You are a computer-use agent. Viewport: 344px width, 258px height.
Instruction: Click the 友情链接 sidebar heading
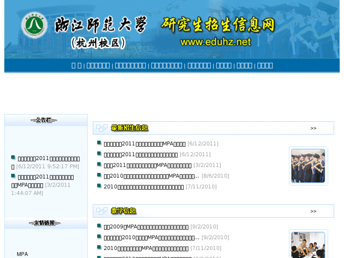point(44,223)
